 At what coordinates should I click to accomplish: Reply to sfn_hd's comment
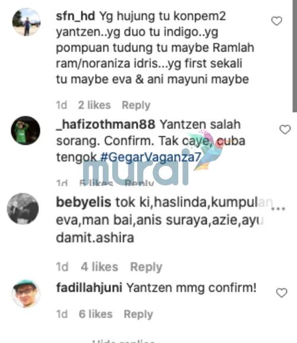click(x=136, y=105)
